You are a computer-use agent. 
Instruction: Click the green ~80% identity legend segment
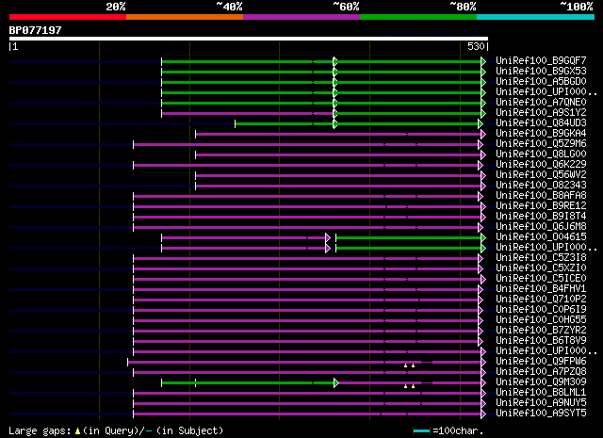pos(418,17)
